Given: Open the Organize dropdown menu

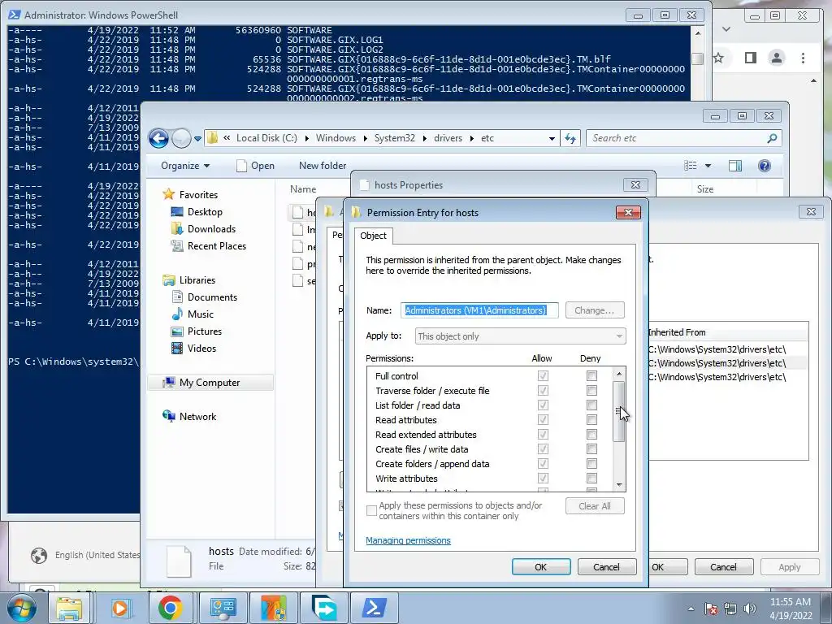Looking at the screenshot, I should [x=185, y=166].
